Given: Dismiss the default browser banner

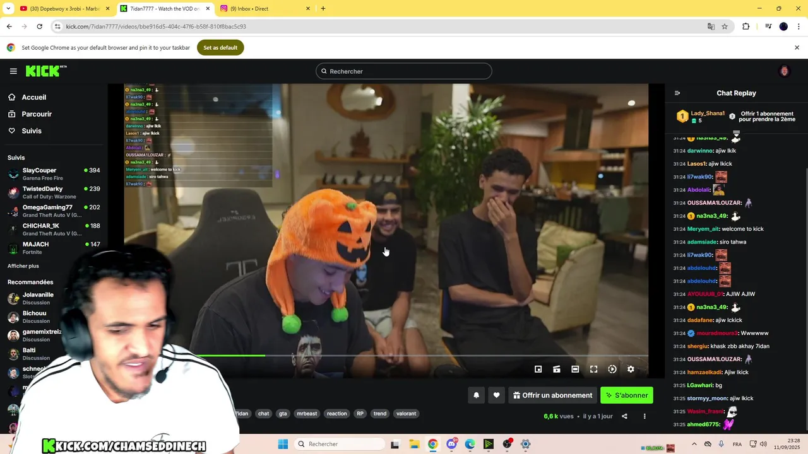Looking at the screenshot, I should [797, 47].
